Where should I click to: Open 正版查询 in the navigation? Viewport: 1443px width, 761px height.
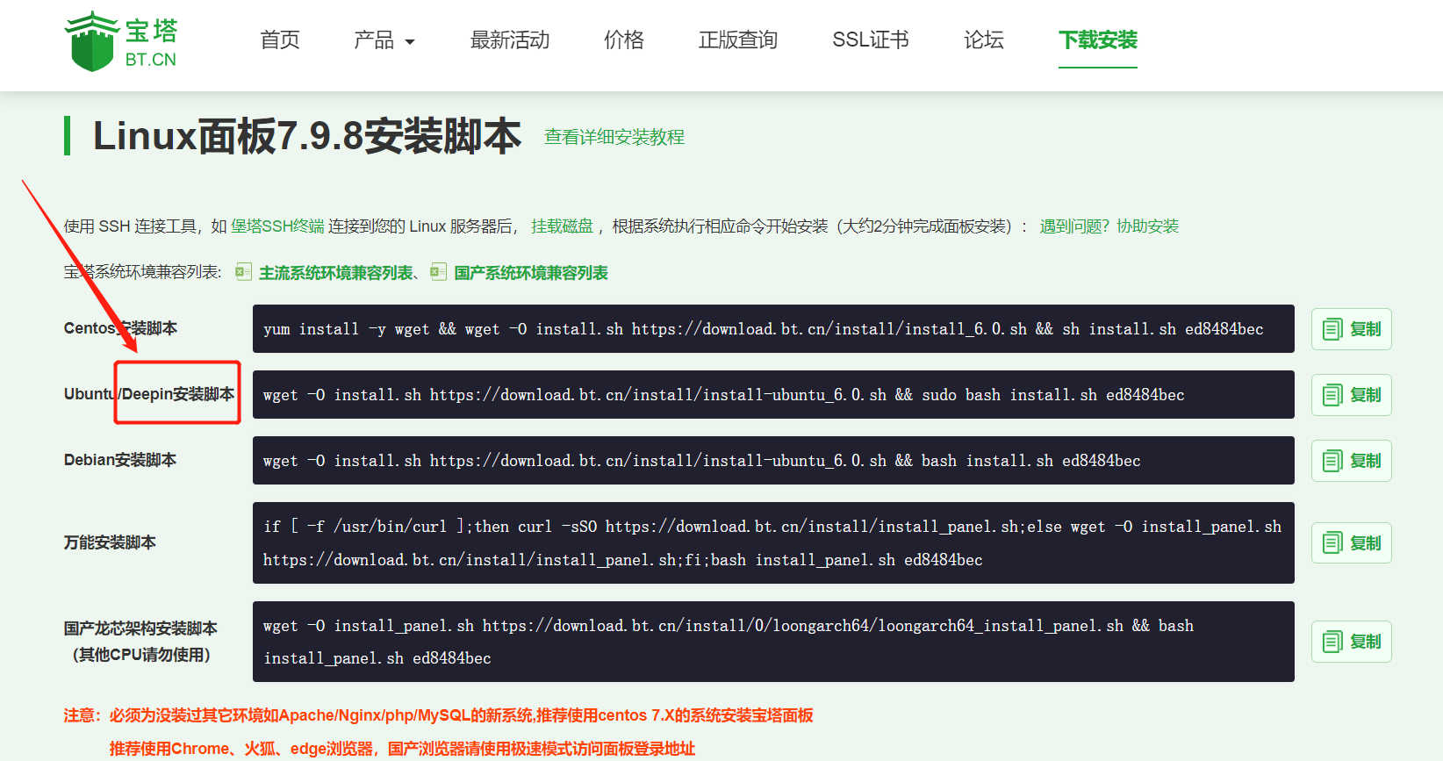pos(738,39)
